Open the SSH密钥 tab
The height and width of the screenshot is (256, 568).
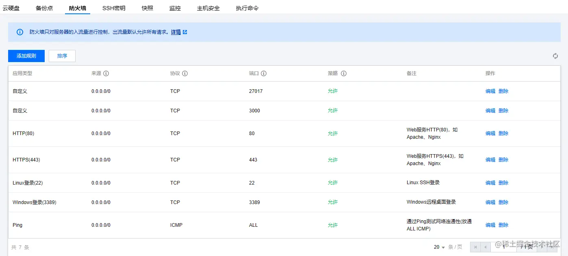click(114, 8)
